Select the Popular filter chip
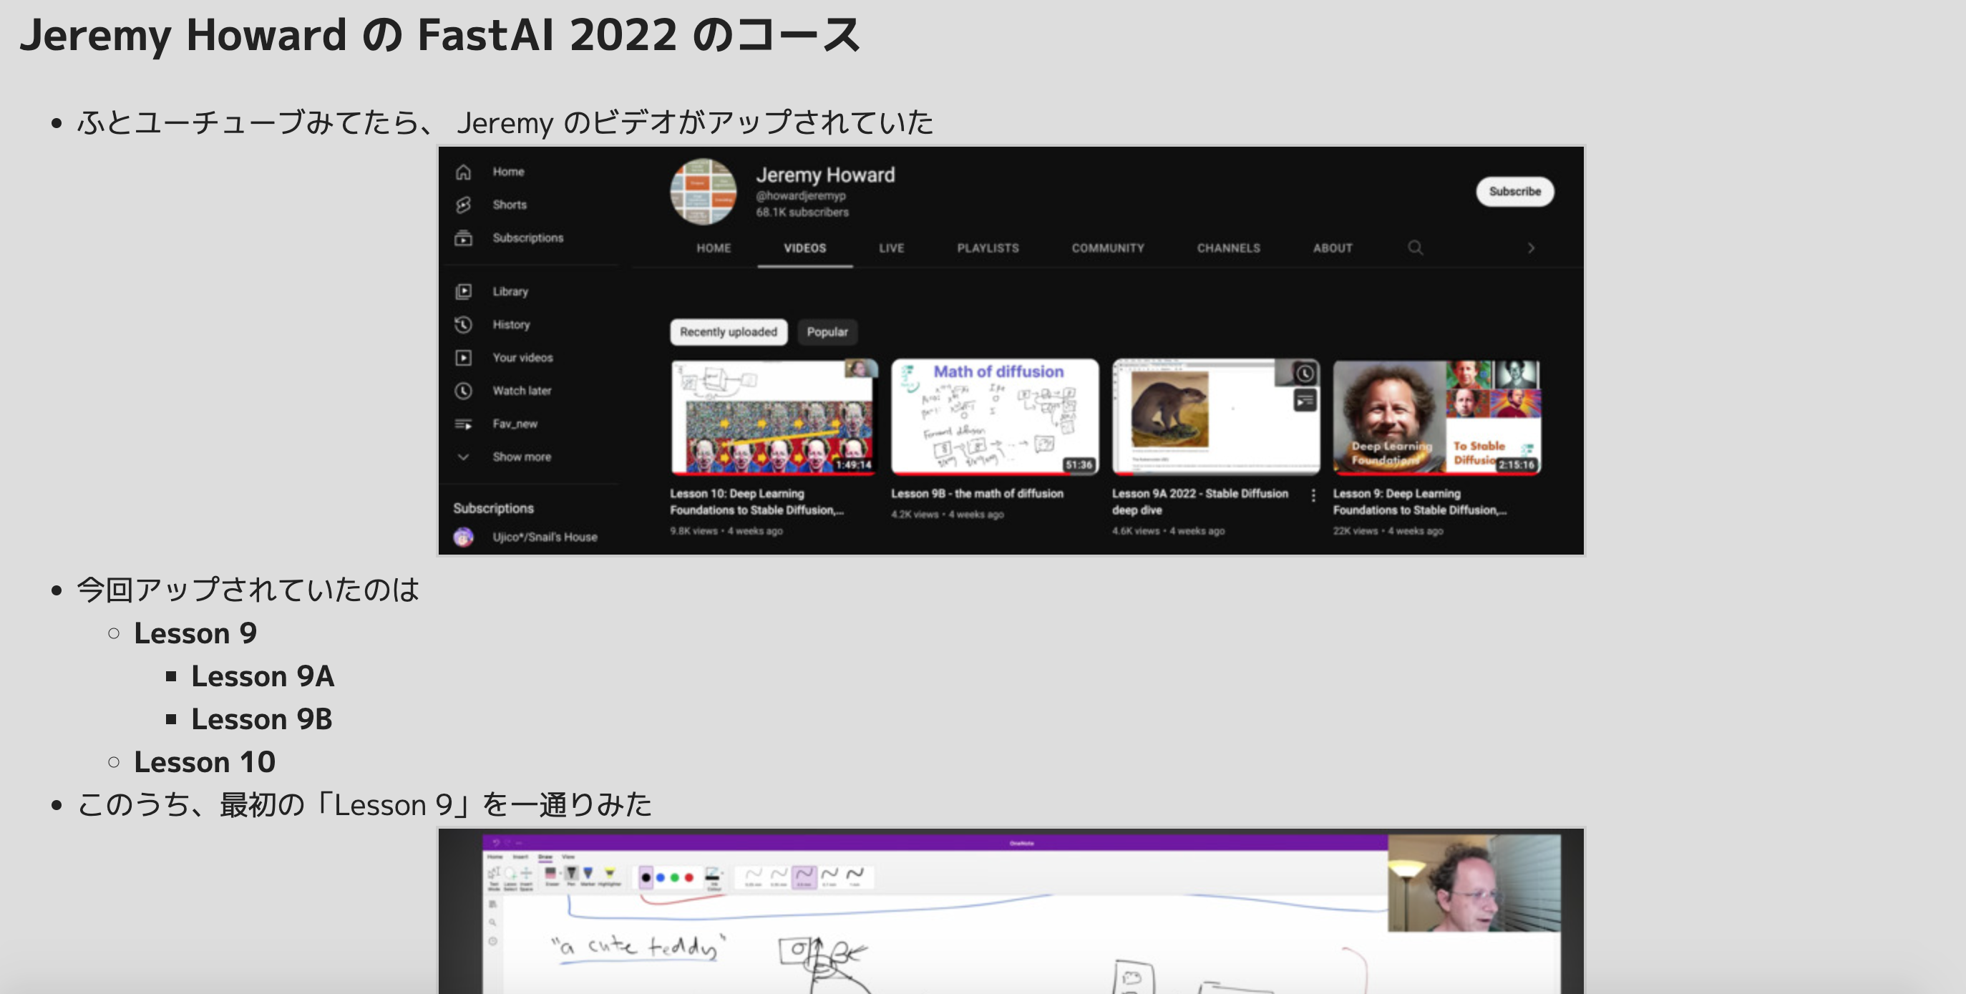The image size is (1966, 994). 827,332
